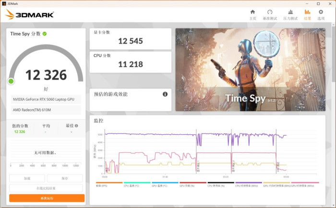Click the Time Spy 分数 title

(x=25, y=34)
